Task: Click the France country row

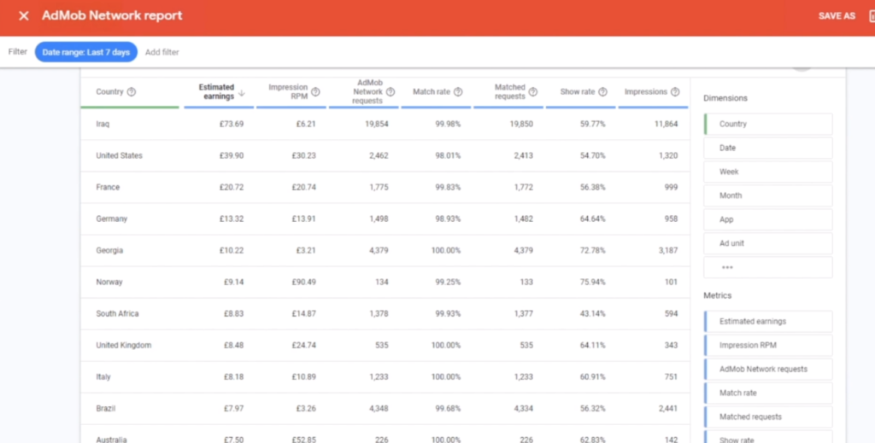Action: [385, 187]
